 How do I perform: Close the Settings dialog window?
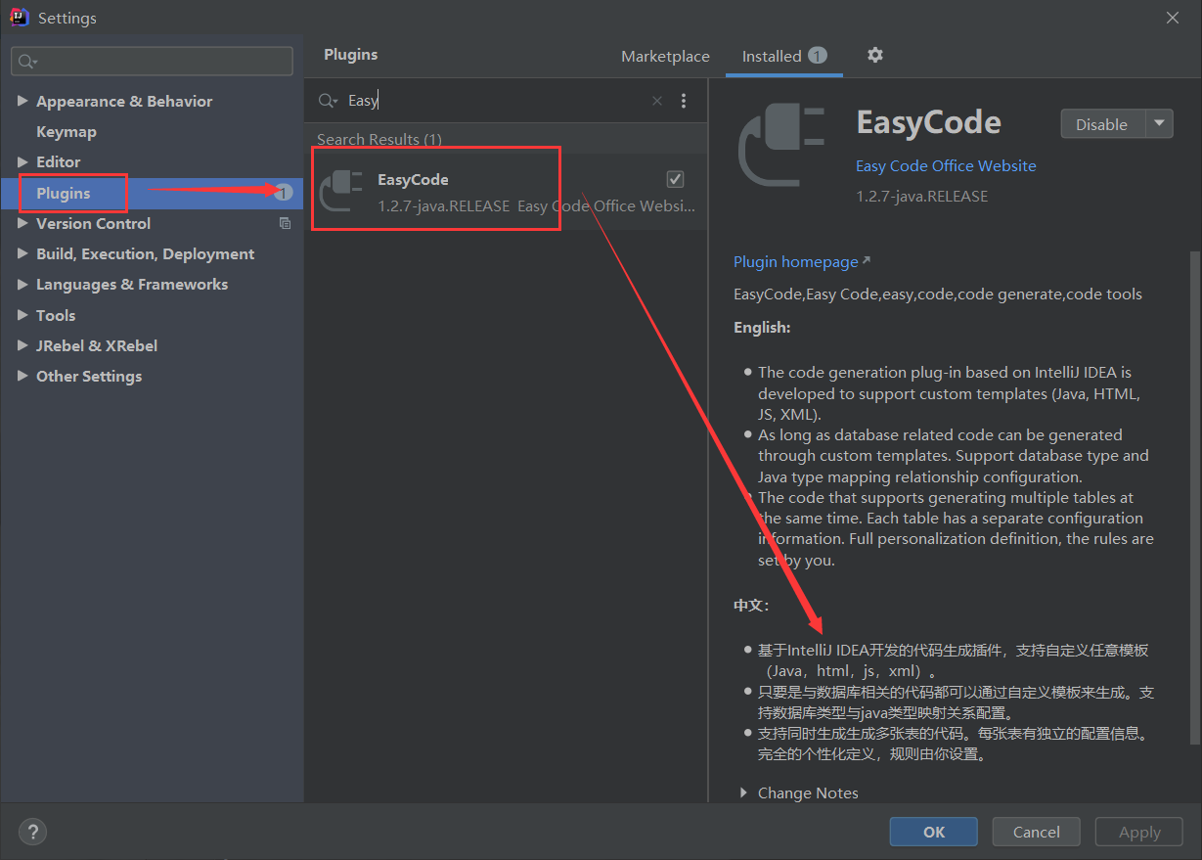(1173, 18)
